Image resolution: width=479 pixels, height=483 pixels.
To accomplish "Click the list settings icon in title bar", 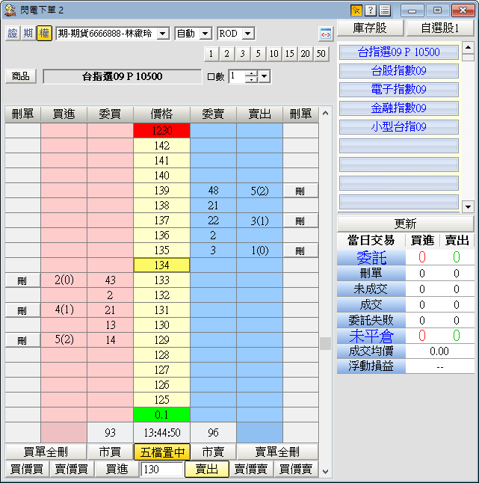I will point(384,10).
